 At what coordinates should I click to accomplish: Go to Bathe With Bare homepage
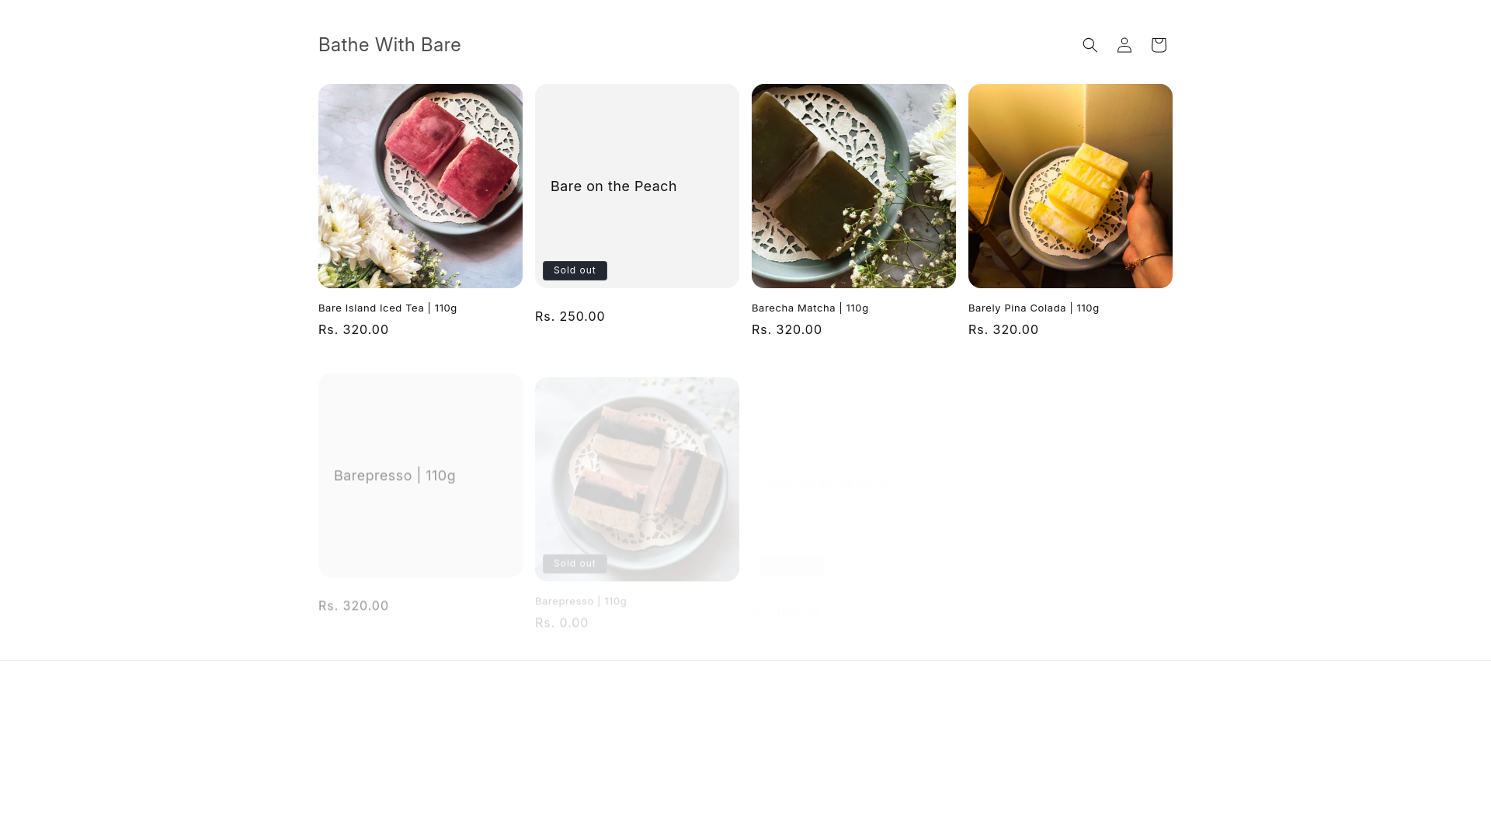pos(389,45)
